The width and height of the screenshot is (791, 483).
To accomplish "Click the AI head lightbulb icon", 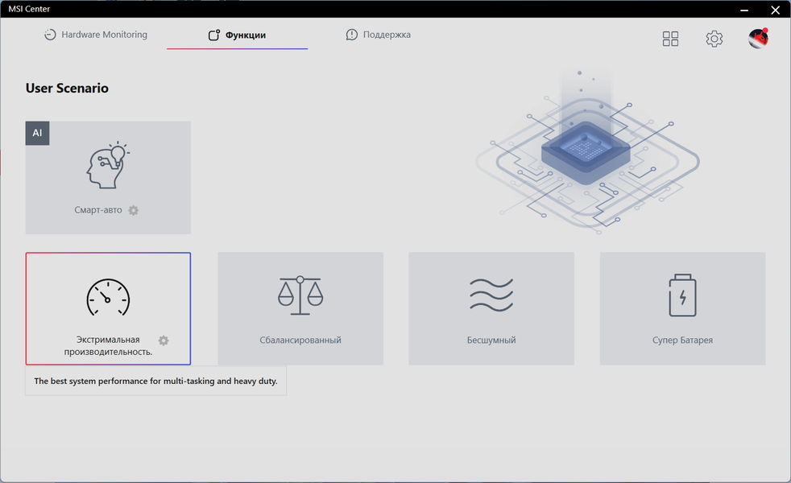I will click(x=107, y=165).
